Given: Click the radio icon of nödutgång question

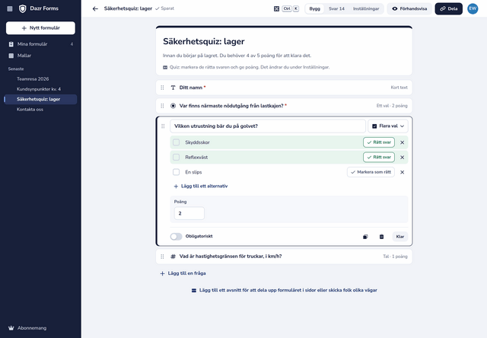Looking at the screenshot, I should click(173, 106).
